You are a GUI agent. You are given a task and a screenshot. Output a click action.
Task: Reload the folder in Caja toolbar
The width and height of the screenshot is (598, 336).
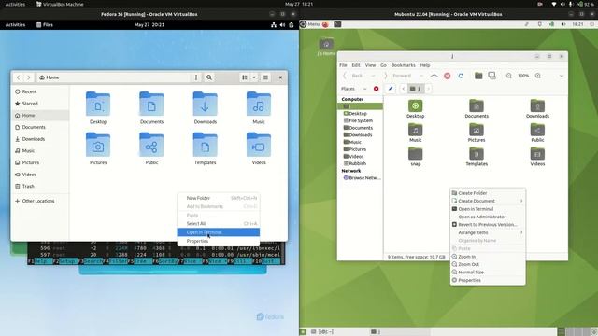click(x=461, y=76)
